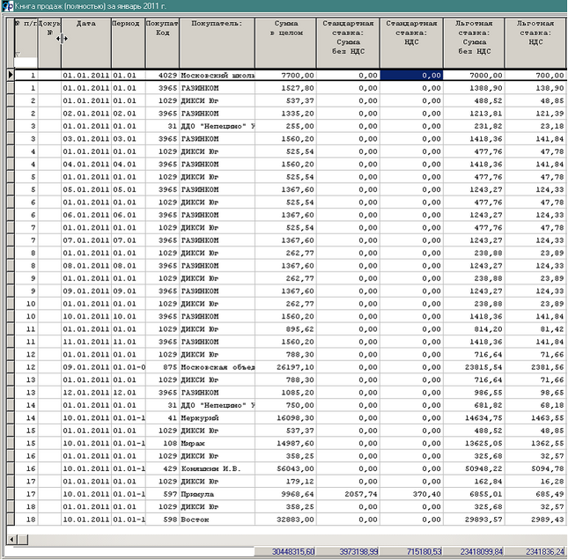Click the Дата column header
The image size is (568, 560).
(86, 43)
